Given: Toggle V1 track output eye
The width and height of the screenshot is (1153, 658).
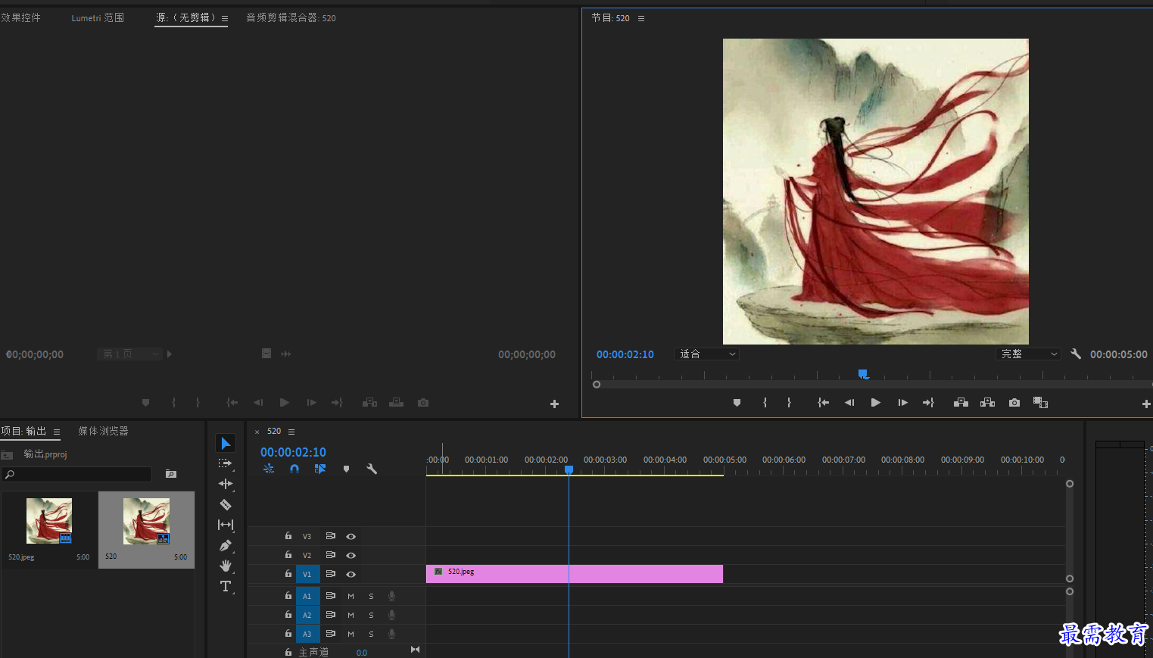Looking at the screenshot, I should [x=351, y=574].
